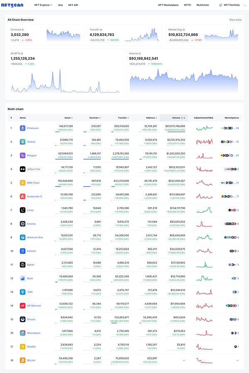The width and height of the screenshot is (249, 373).
Task: Click the BNB Chain icon
Action: coord(22,182)
